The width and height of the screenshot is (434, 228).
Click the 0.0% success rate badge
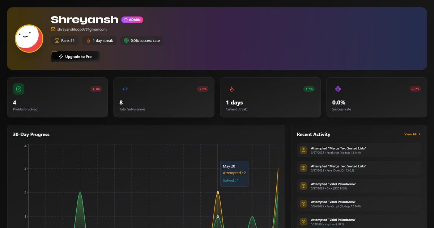(142, 41)
